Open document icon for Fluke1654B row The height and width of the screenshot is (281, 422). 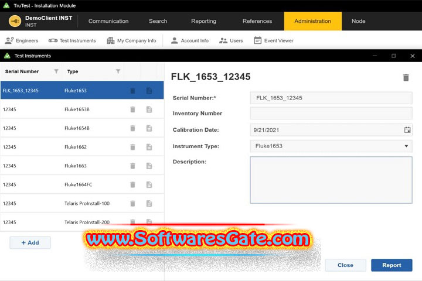149,128
